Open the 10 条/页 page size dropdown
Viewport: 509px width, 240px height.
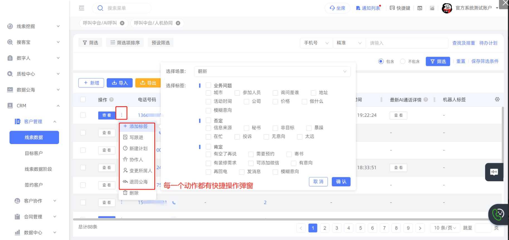tap(445, 228)
